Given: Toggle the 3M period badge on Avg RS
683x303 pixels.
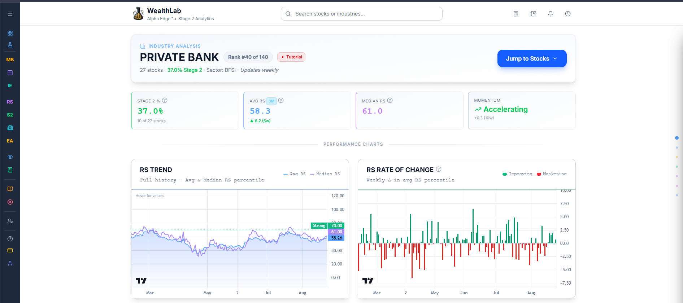Looking at the screenshot, I should coord(271,101).
